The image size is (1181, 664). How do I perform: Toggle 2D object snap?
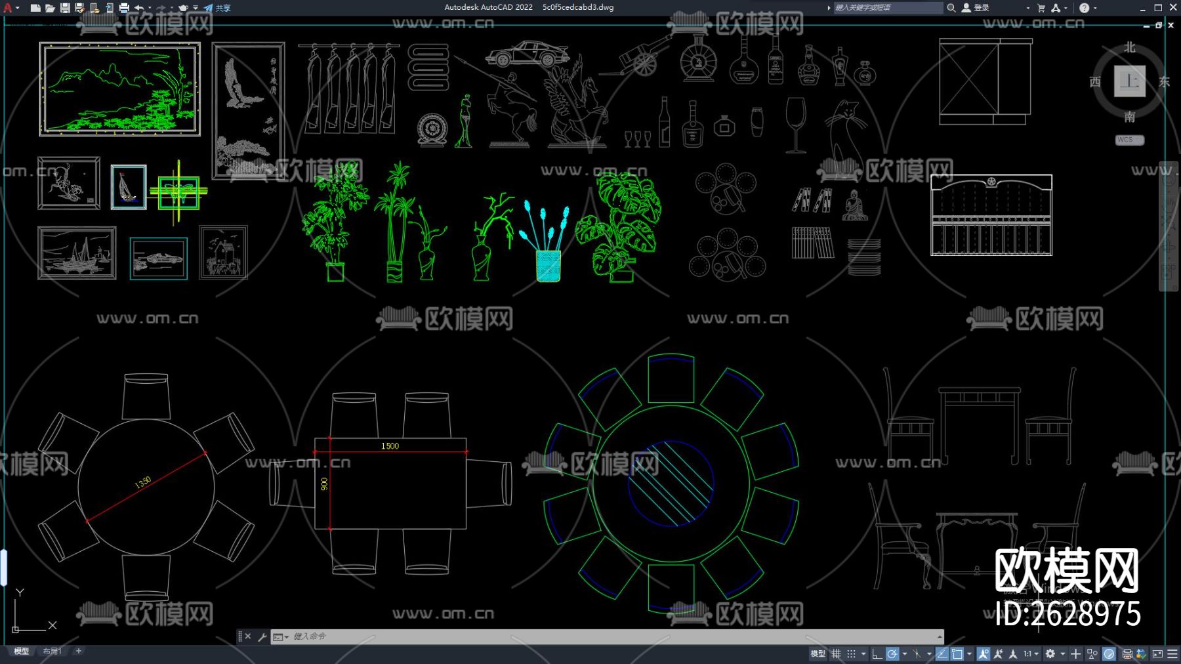(957, 654)
